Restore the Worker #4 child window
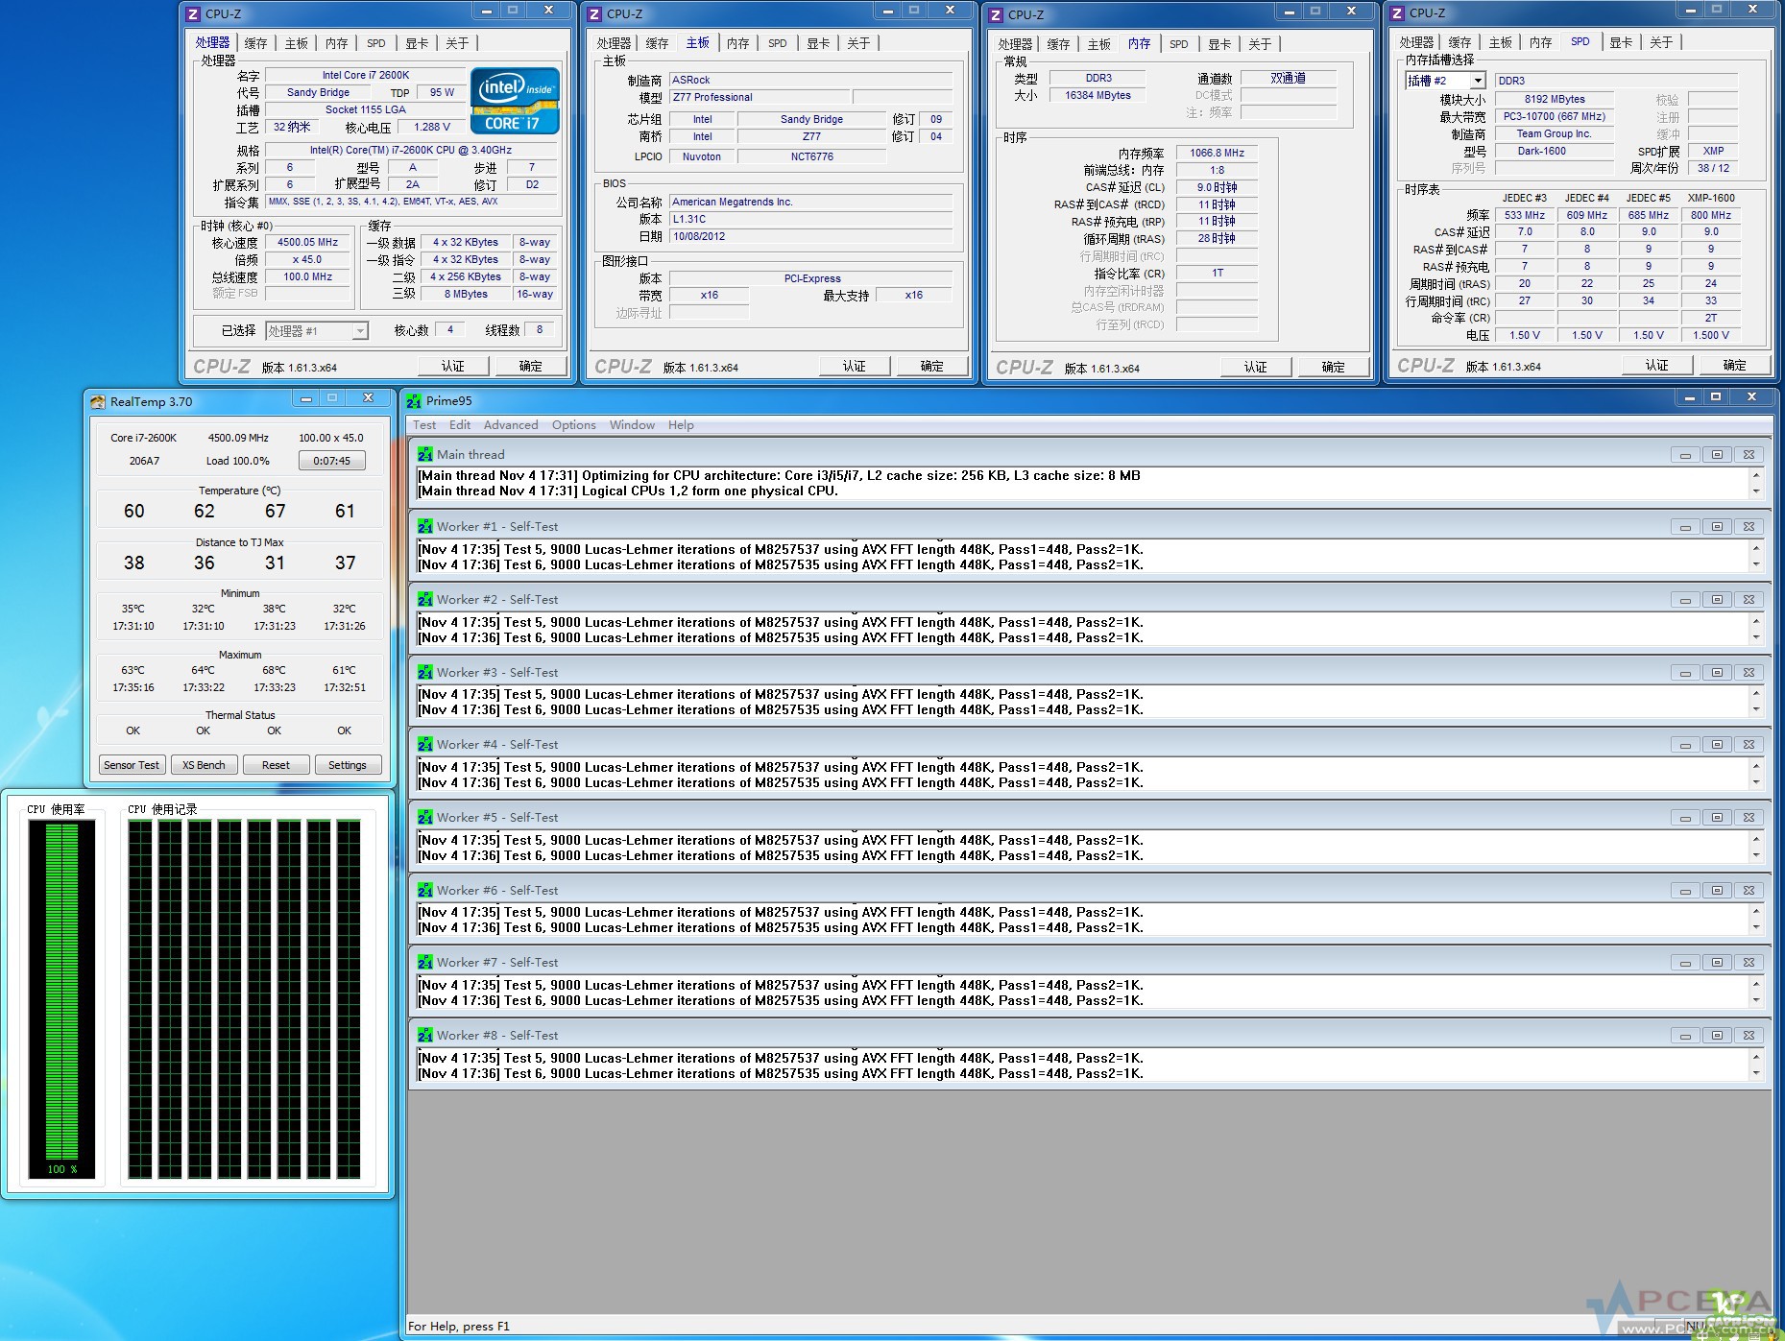Image resolution: width=1785 pixels, height=1341 pixels. point(1717,744)
